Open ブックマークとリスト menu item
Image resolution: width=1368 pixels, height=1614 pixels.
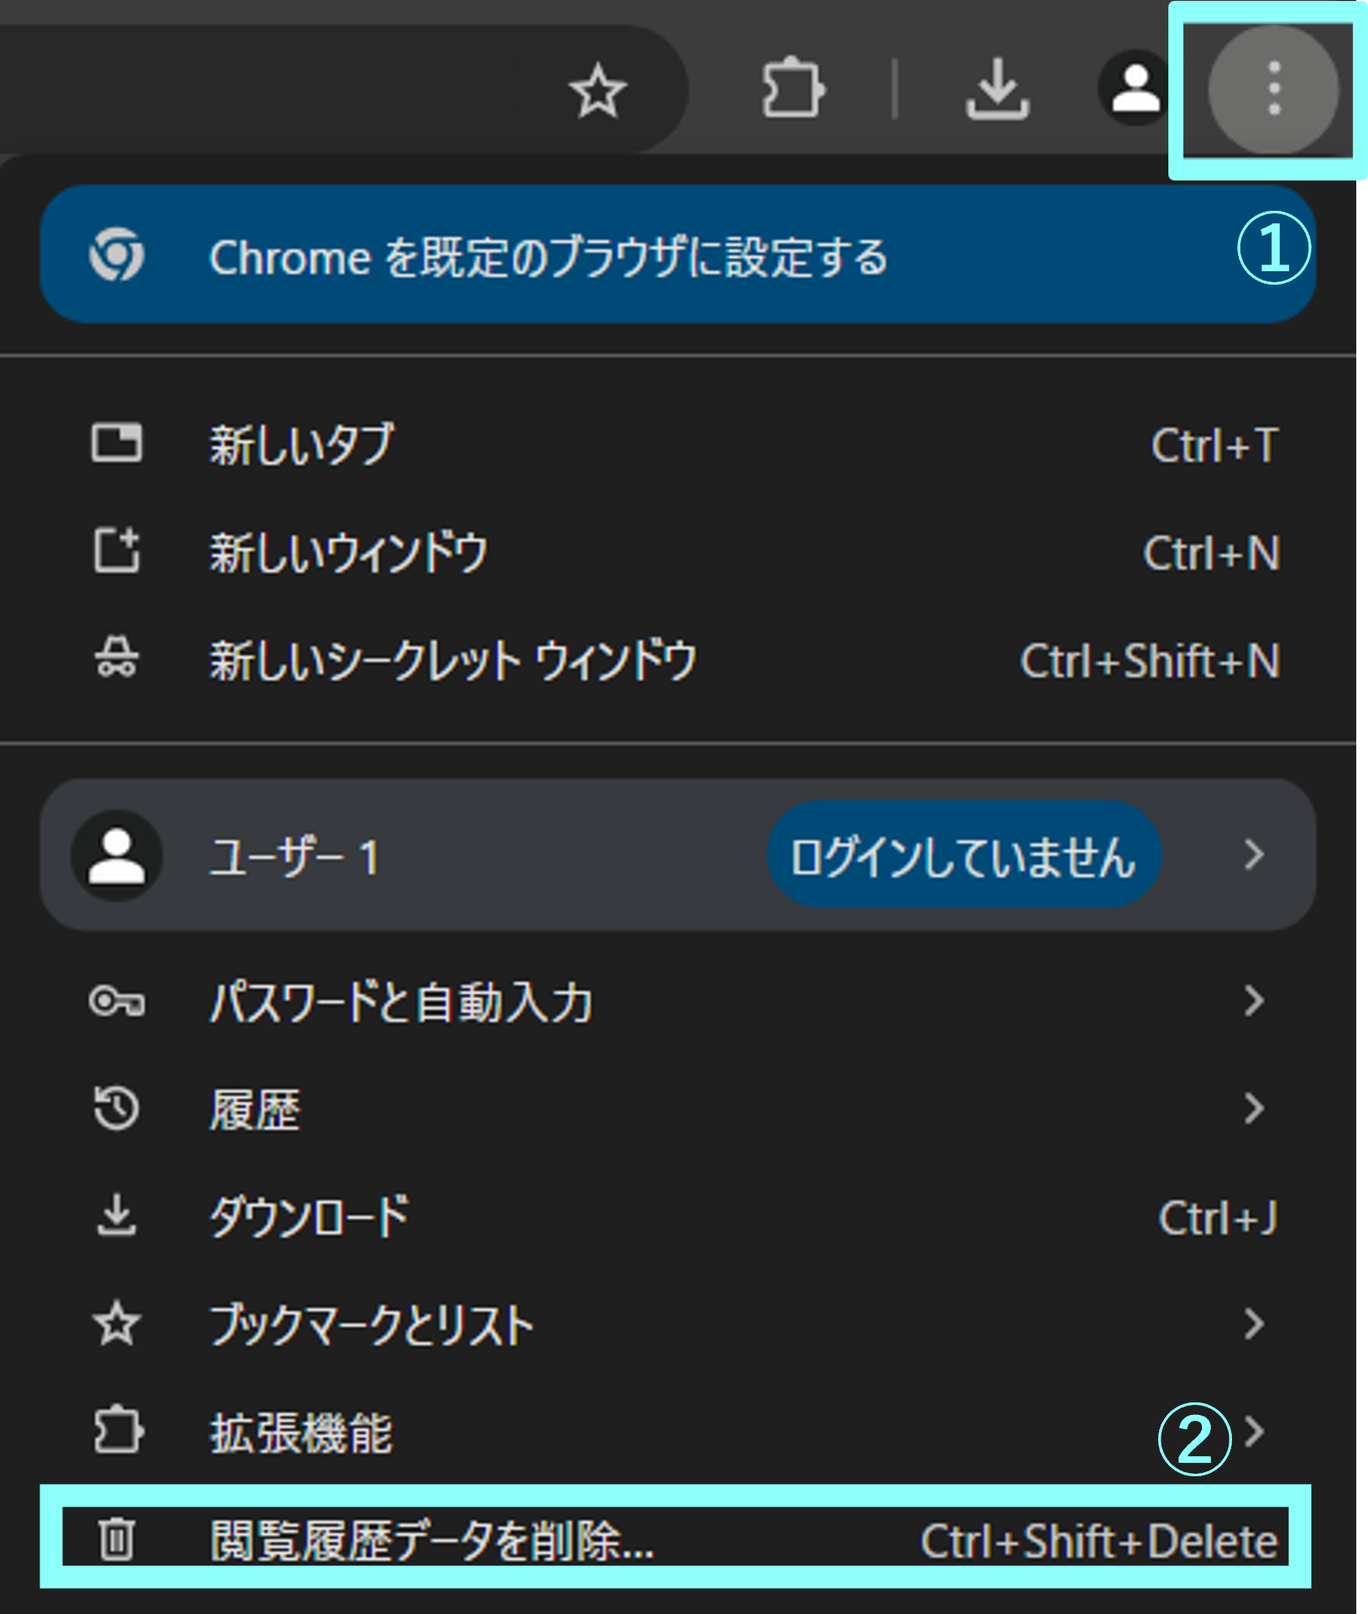coord(677,1324)
